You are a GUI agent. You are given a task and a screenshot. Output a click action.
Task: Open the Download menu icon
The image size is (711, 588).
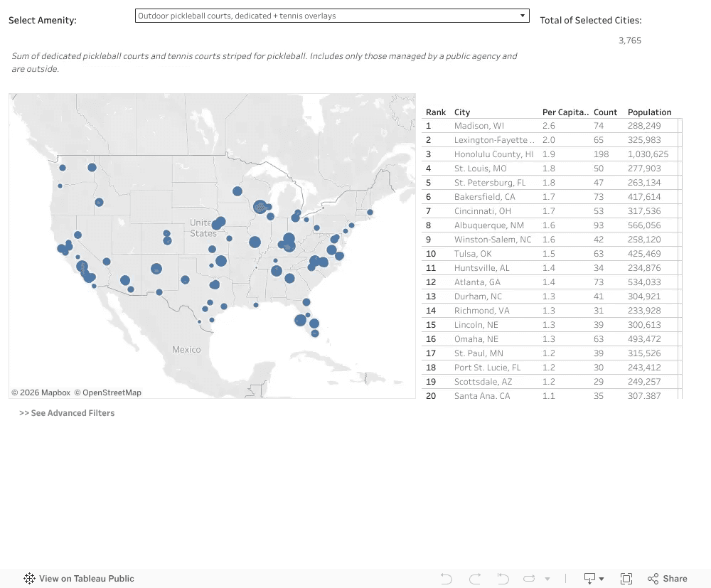[589, 579]
